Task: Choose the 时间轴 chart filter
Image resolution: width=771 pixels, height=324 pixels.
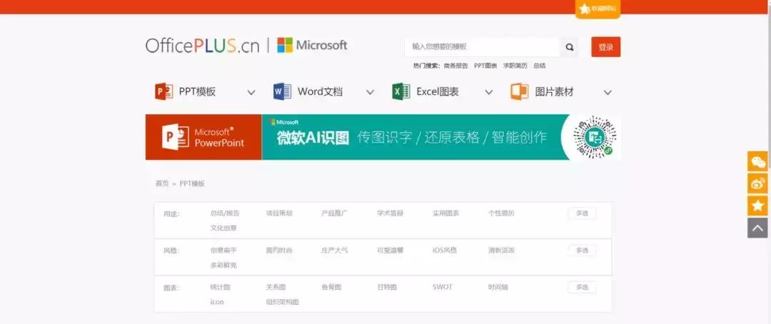Action: coord(498,287)
